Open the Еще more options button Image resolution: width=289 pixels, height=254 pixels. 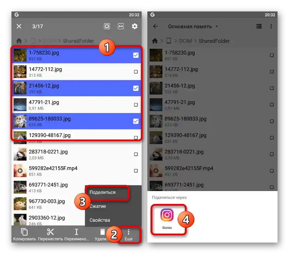pyautogui.click(x=128, y=235)
